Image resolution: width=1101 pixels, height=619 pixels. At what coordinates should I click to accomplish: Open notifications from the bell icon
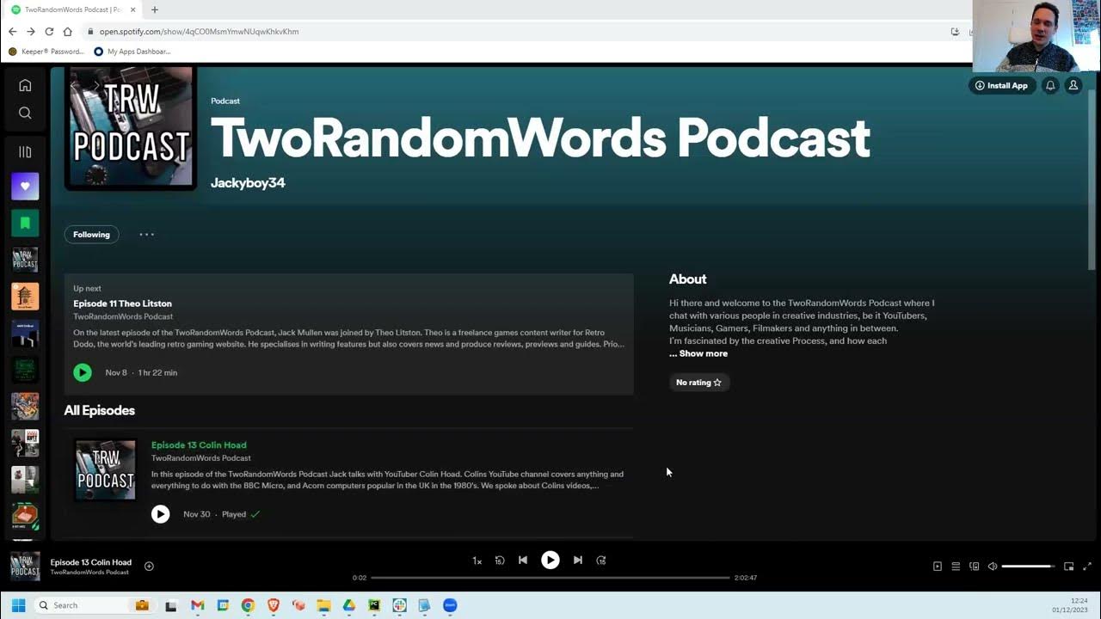pyautogui.click(x=1050, y=85)
